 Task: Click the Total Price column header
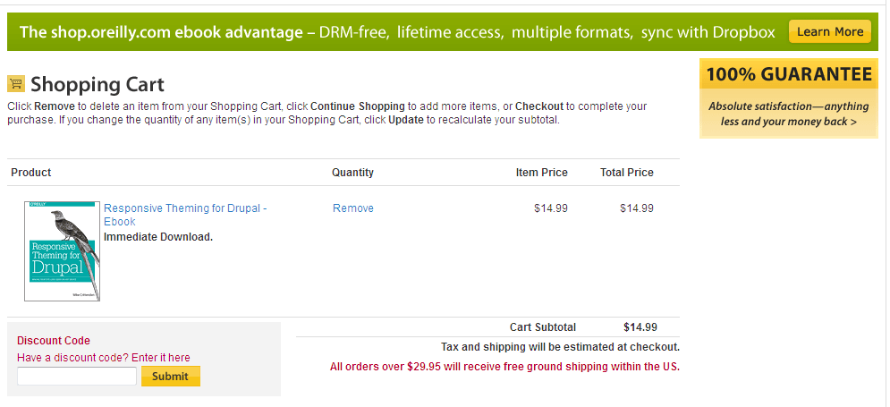coord(626,173)
